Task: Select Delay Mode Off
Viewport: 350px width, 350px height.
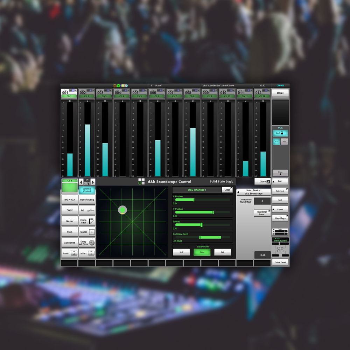Action: pos(181,252)
